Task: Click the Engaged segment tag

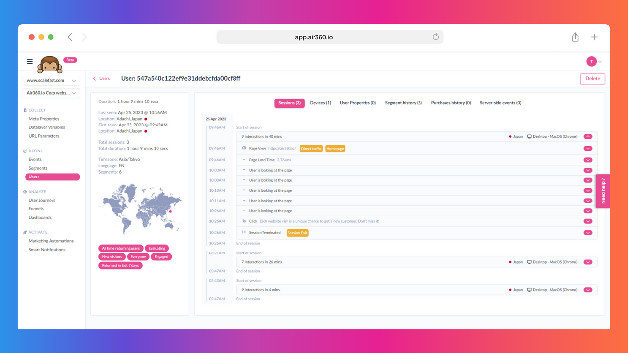Action: click(x=161, y=257)
